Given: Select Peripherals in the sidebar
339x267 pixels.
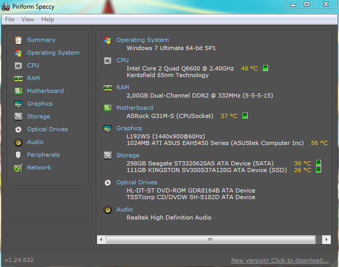Looking at the screenshot, I should [43, 155].
